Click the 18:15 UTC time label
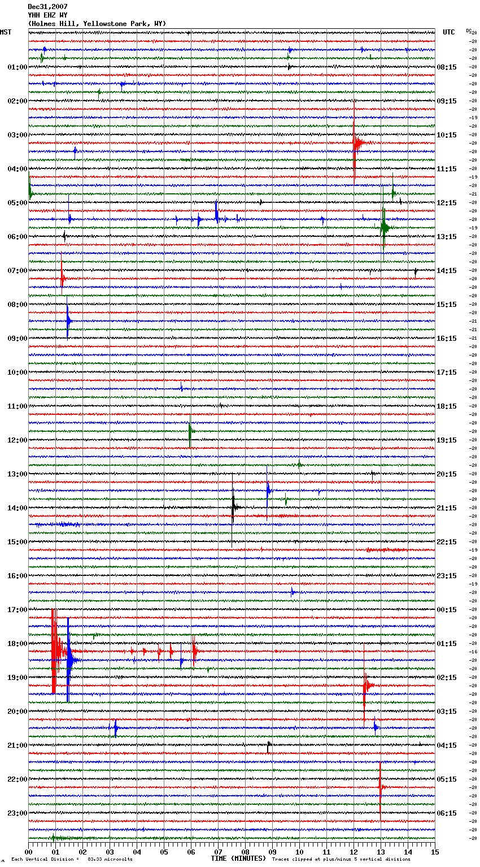The height and width of the screenshot is (867, 480). click(447, 406)
